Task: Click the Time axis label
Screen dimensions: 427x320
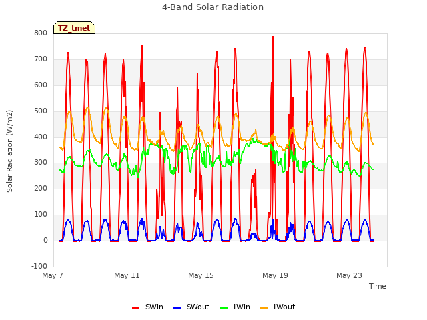Action: click(378, 286)
